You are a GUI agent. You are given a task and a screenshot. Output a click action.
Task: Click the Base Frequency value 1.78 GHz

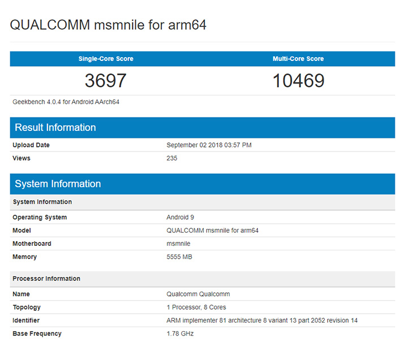180,334
